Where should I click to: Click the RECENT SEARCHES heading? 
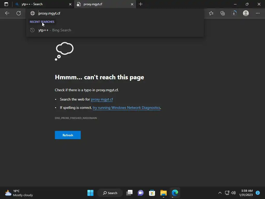click(42, 22)
